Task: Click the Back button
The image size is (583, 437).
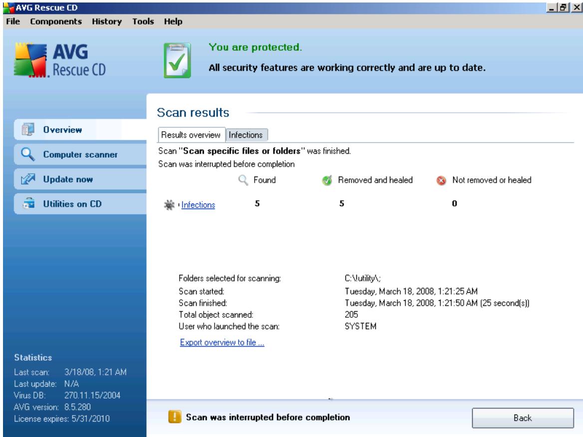Action: click(x=523, y=418)
